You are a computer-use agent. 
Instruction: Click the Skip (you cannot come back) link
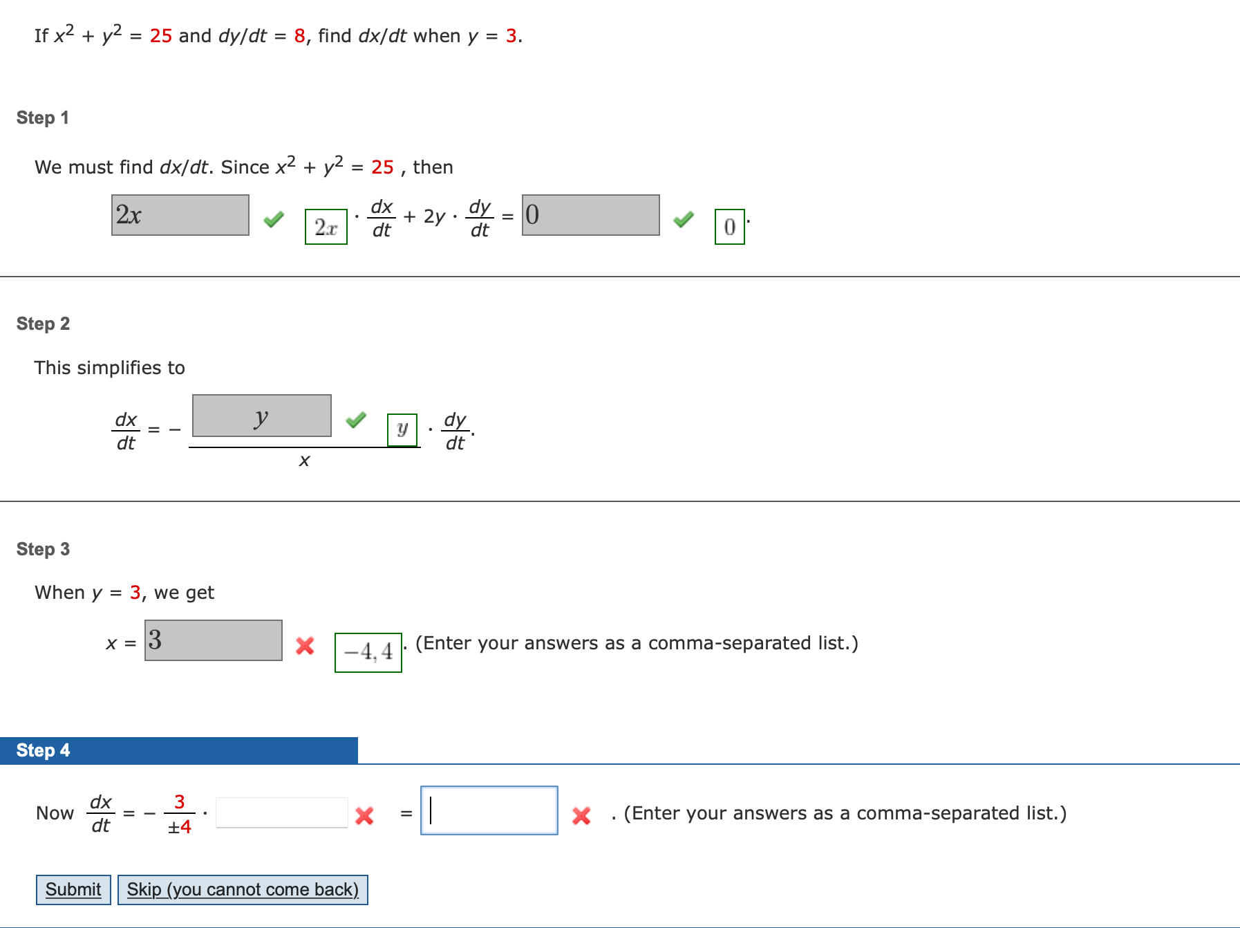tap(243, 889)
